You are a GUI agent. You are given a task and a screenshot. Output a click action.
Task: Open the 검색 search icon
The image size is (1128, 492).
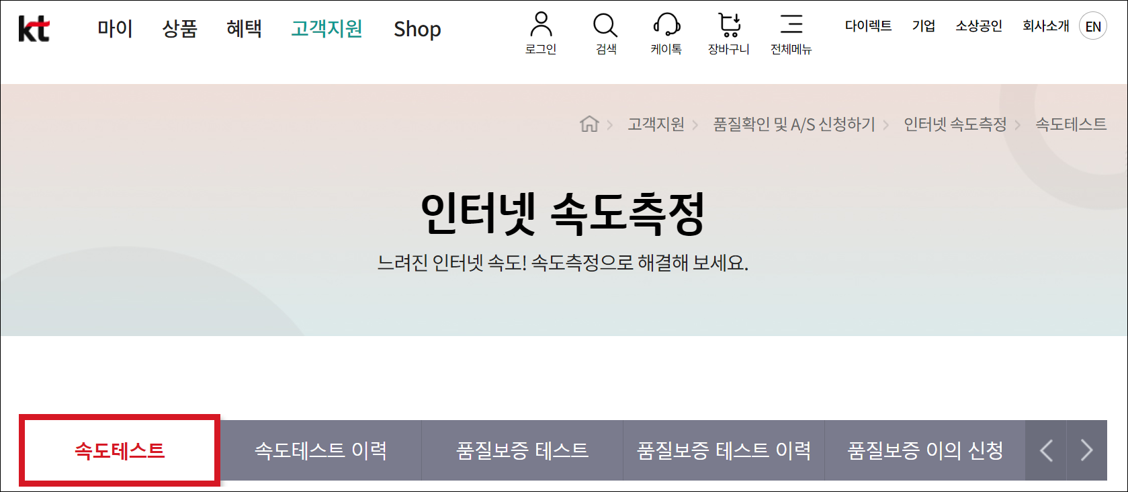point(606,33)
